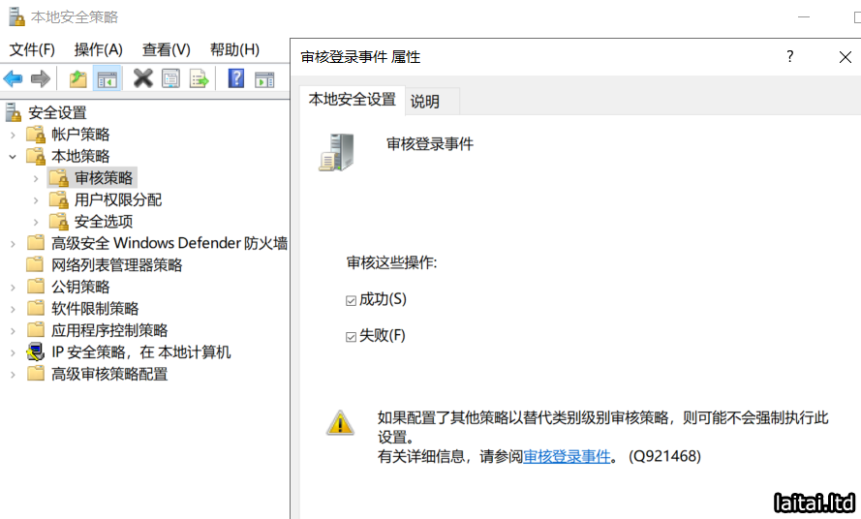Uncheck the 失败(F) checkbox
Image resolution: width=861 pixels, height=519 pixels.
[x=352, y=337]
